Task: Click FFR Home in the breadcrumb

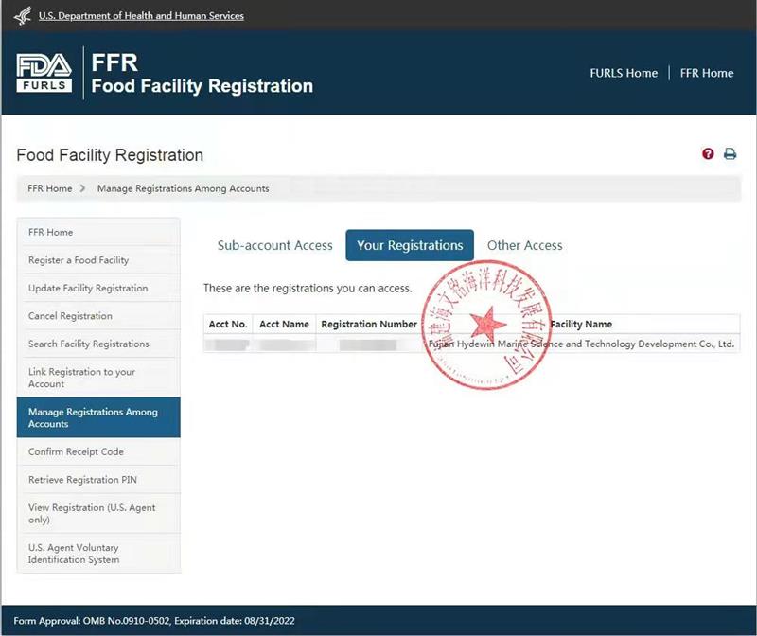Action: (x=50, y=188)
